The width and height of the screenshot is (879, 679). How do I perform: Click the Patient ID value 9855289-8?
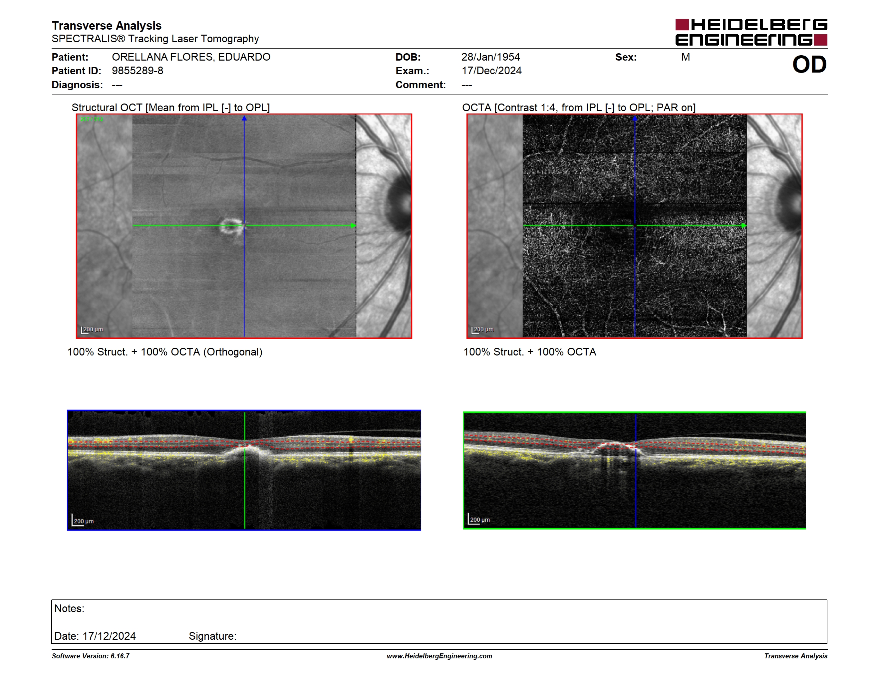[x=138, y=71]
